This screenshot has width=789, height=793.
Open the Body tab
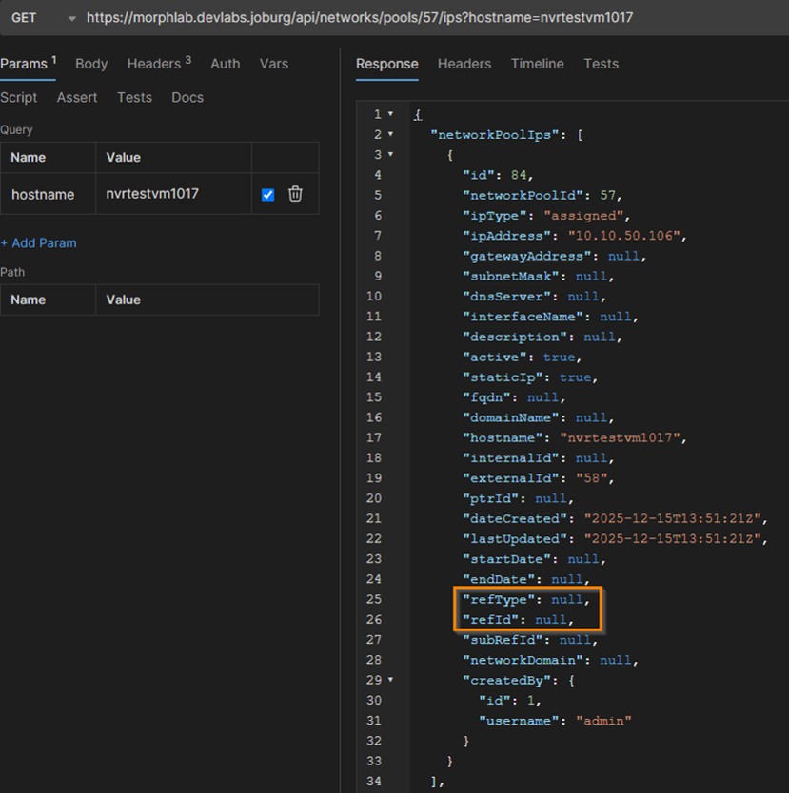(x=91, y=64)
